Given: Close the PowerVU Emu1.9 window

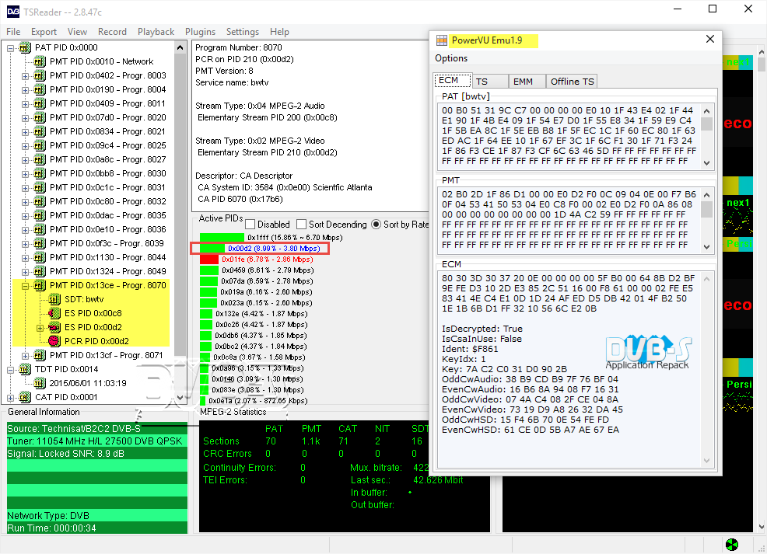Looking at the screenshot, I should 710,39.
